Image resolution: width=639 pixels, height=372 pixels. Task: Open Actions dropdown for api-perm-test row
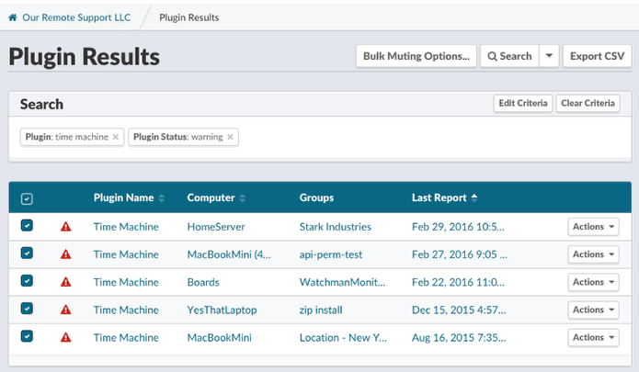593,254
